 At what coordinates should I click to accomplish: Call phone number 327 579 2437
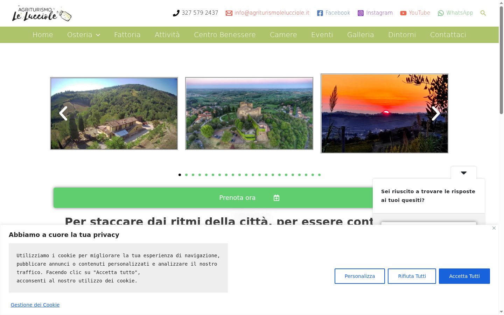[x=200, y=13]
